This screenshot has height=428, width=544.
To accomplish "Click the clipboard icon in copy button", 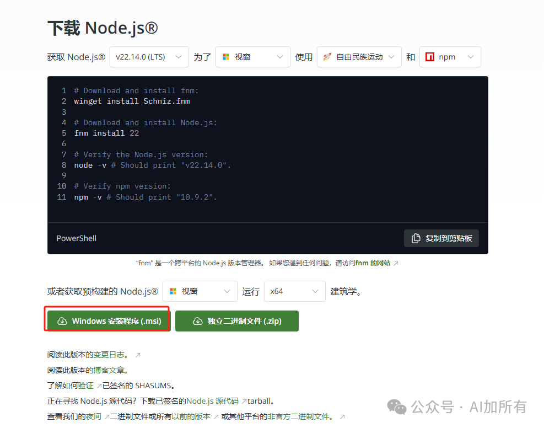I will pyautogui.click(x=416, y=238).
